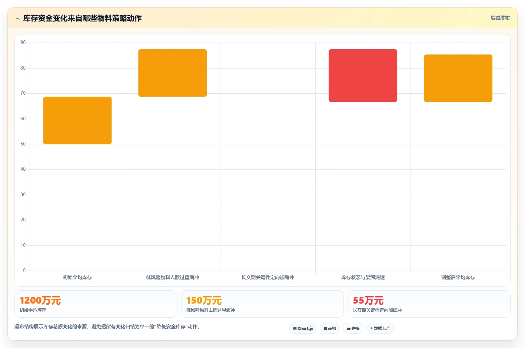Click x-axis label 初始平均库存
The width and height of the screenshot is (525, 348).
point(77,277)
